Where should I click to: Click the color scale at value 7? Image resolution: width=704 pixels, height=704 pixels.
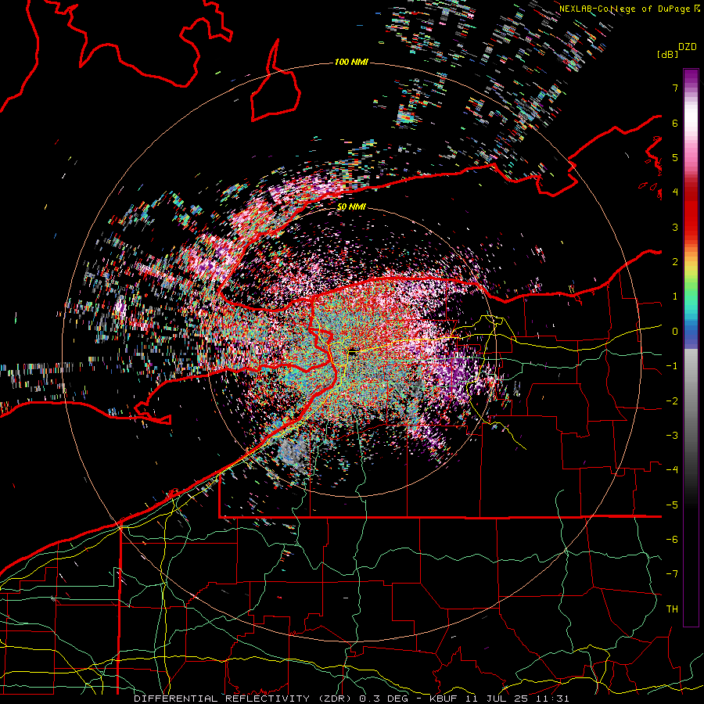point(691,88)
